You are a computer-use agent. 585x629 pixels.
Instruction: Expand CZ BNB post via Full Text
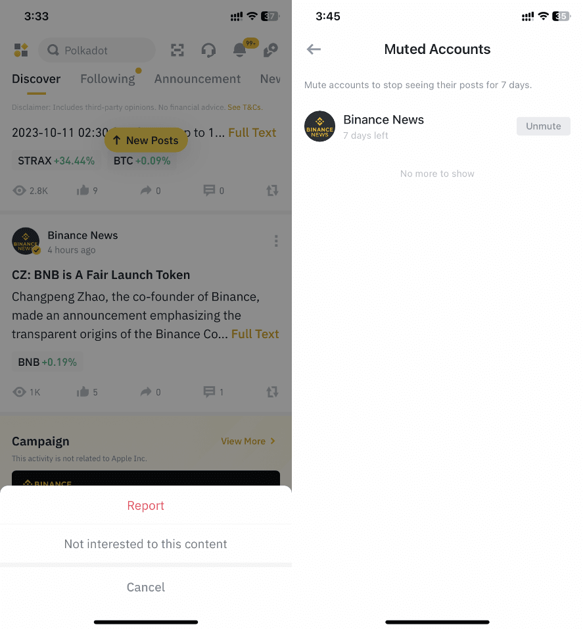[255, 334]
